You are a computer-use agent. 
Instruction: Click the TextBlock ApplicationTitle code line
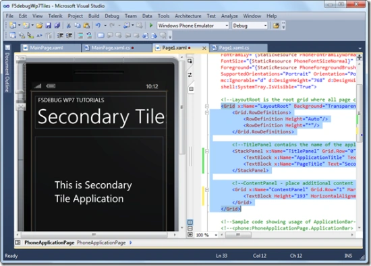[299, 158]
